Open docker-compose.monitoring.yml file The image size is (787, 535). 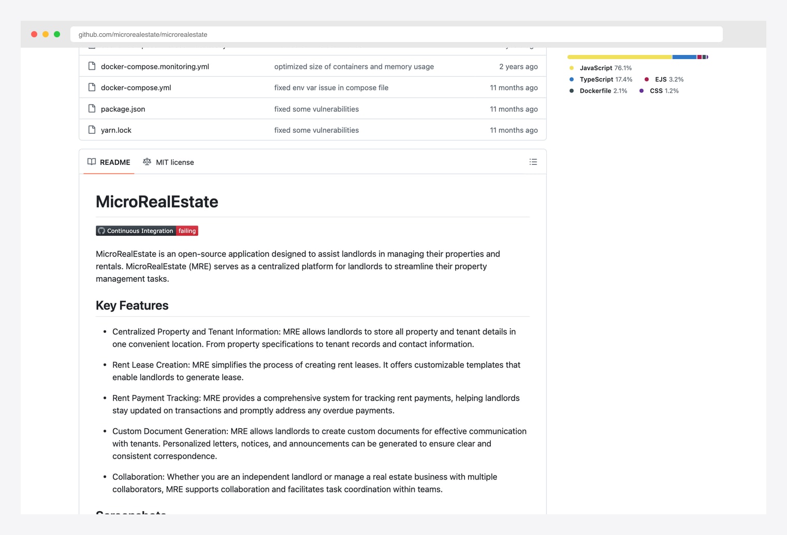(x=155, y=66)
